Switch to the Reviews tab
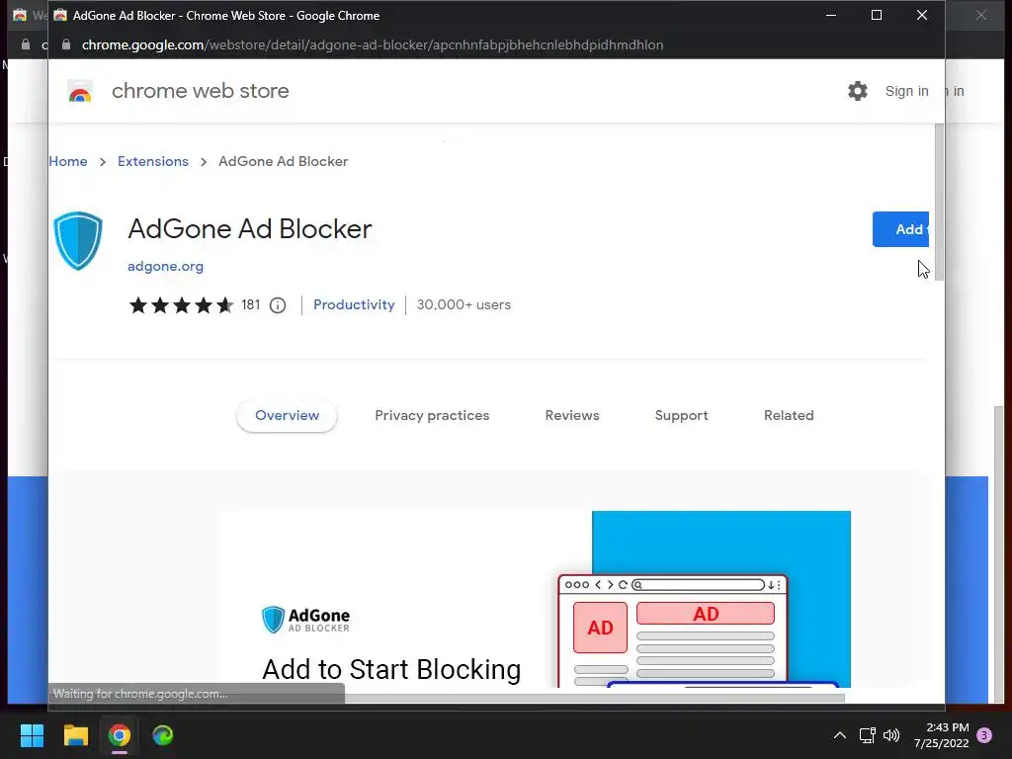 pyautogui.click(x=572, y=416)
